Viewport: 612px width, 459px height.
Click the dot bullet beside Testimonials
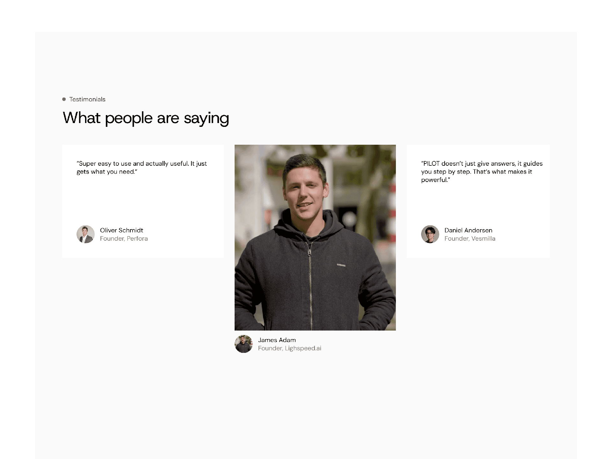(x=64, y=99)
